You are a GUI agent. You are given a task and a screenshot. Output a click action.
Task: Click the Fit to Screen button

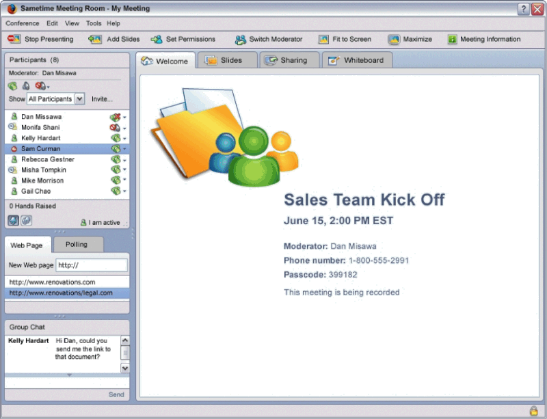coord(345,39)
